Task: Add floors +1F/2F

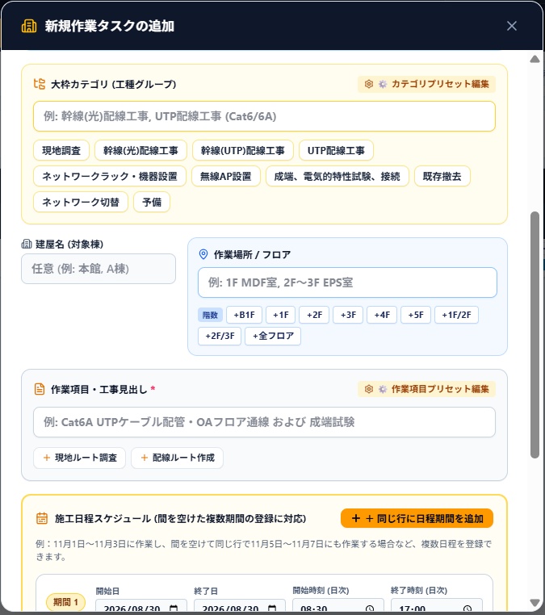Action: click(x=456, y=315)
